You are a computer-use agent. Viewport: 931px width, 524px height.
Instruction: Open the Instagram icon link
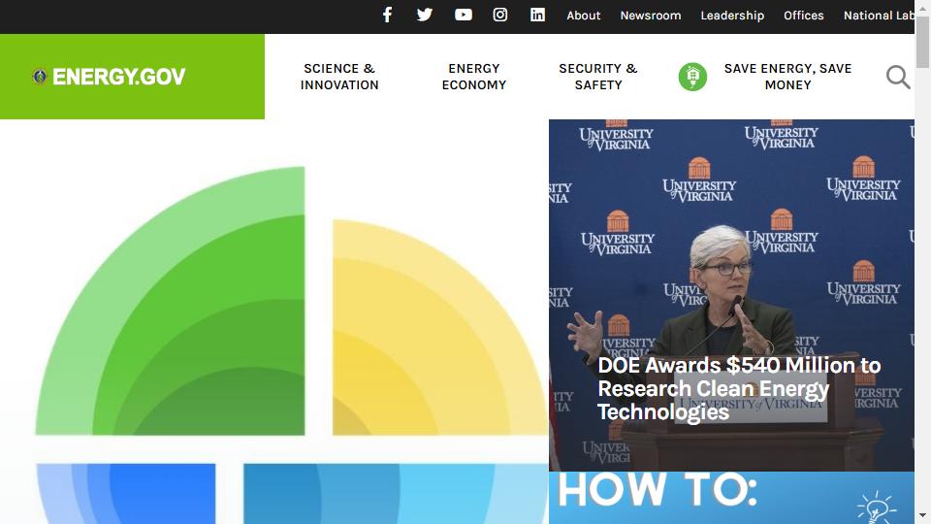click(x=500, y=15)
